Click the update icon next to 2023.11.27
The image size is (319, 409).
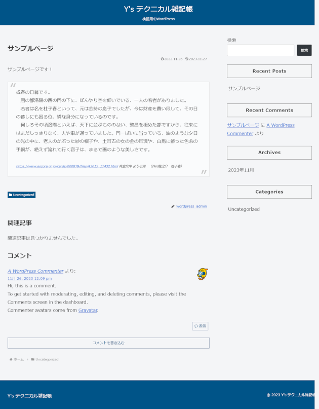187,59
